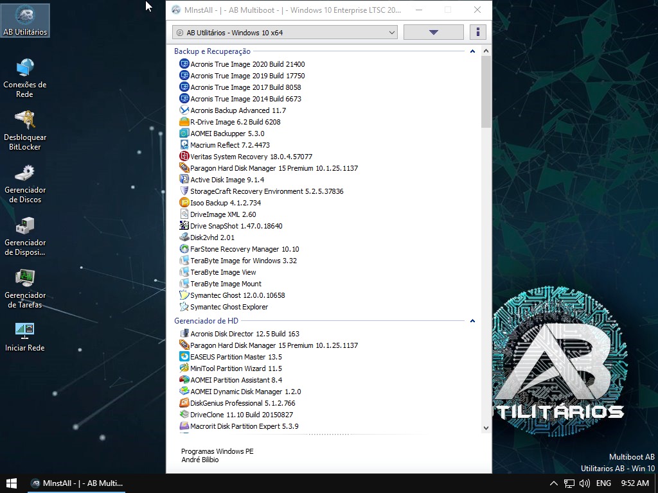The image size is (658, 493).
Task: Click the Macrium Reflect icon
Action: (x=184, y=144)
